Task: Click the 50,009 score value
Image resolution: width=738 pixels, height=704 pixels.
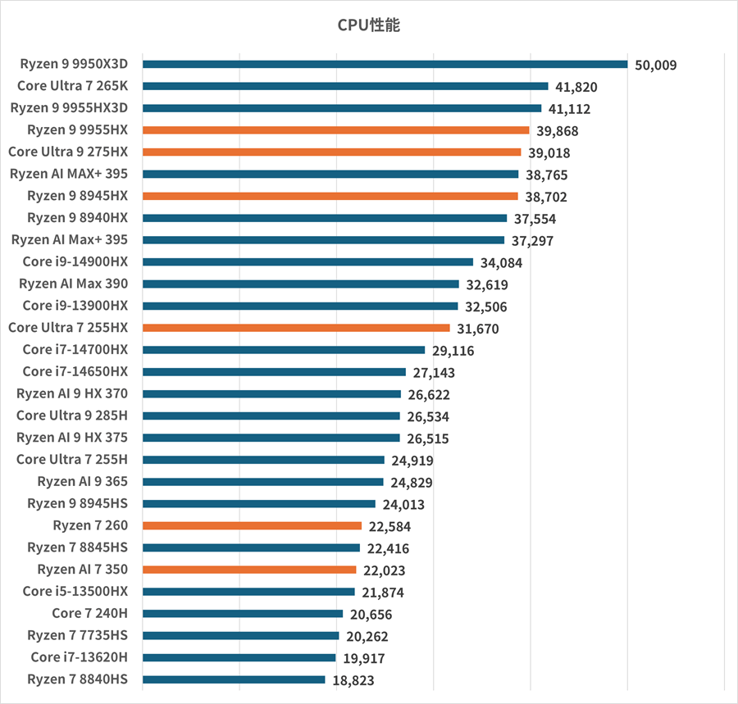Action: (x=656, y=65)
